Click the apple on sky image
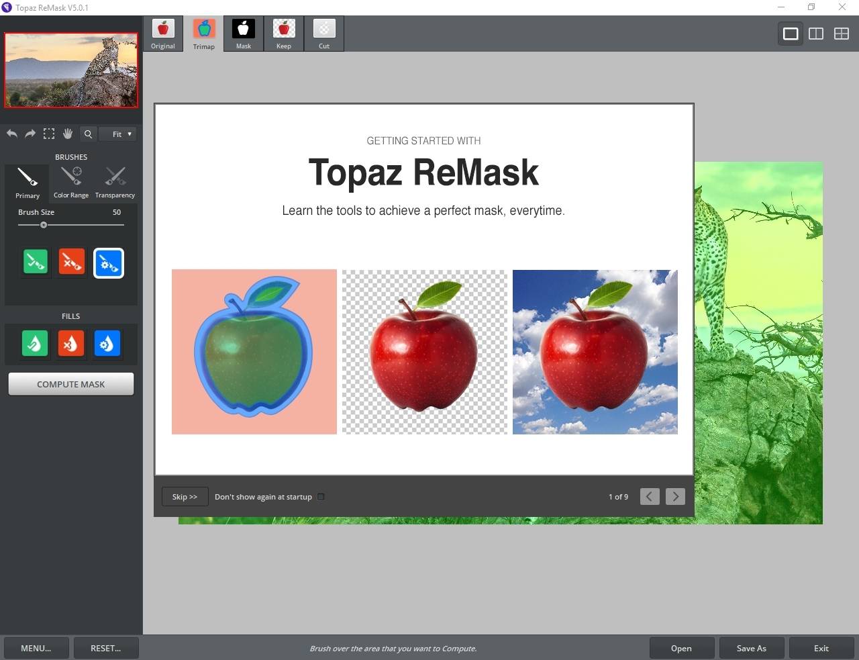Screen dimensions: 859x660 tap(595, 352)
